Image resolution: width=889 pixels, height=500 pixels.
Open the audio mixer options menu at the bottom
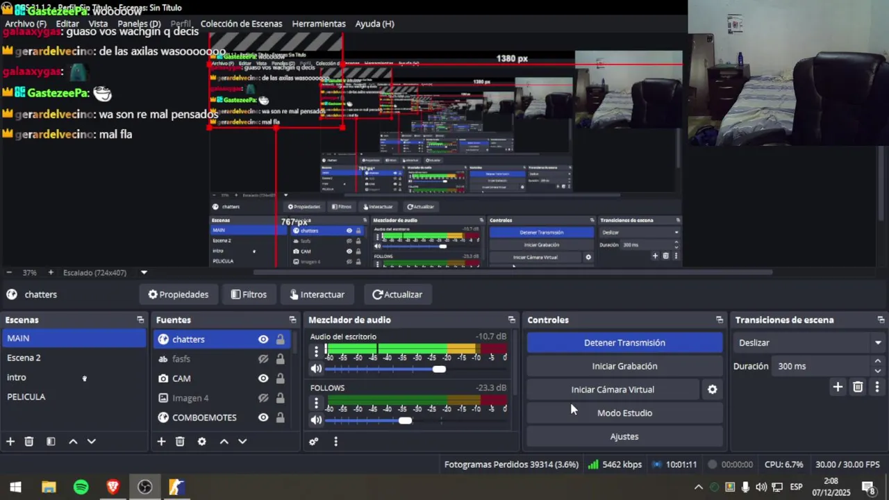pos(335,441)
